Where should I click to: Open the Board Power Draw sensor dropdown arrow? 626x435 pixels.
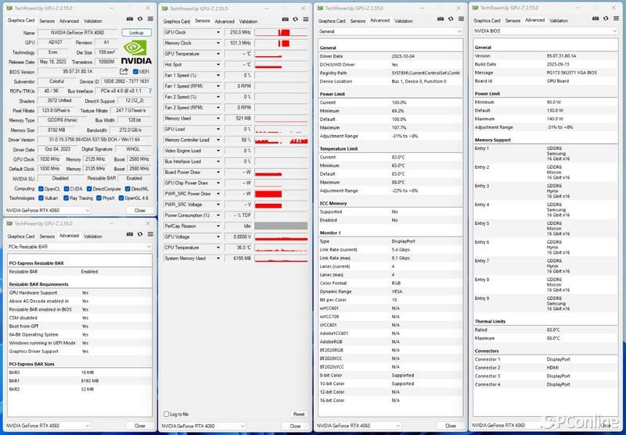[218, 172]
